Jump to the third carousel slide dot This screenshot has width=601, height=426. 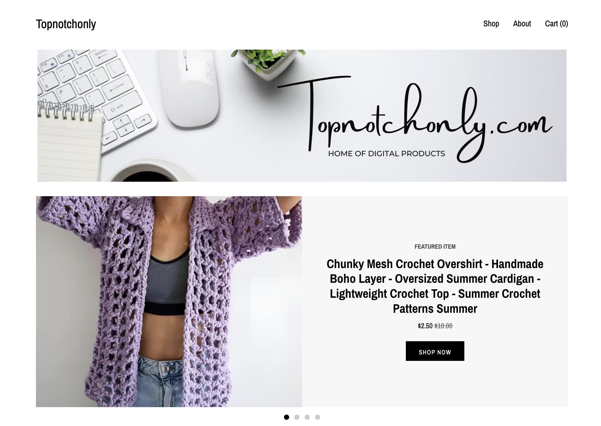307,417
